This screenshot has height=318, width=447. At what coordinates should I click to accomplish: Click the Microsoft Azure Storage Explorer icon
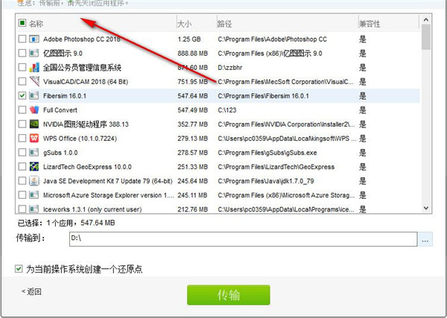coord(34,195)
